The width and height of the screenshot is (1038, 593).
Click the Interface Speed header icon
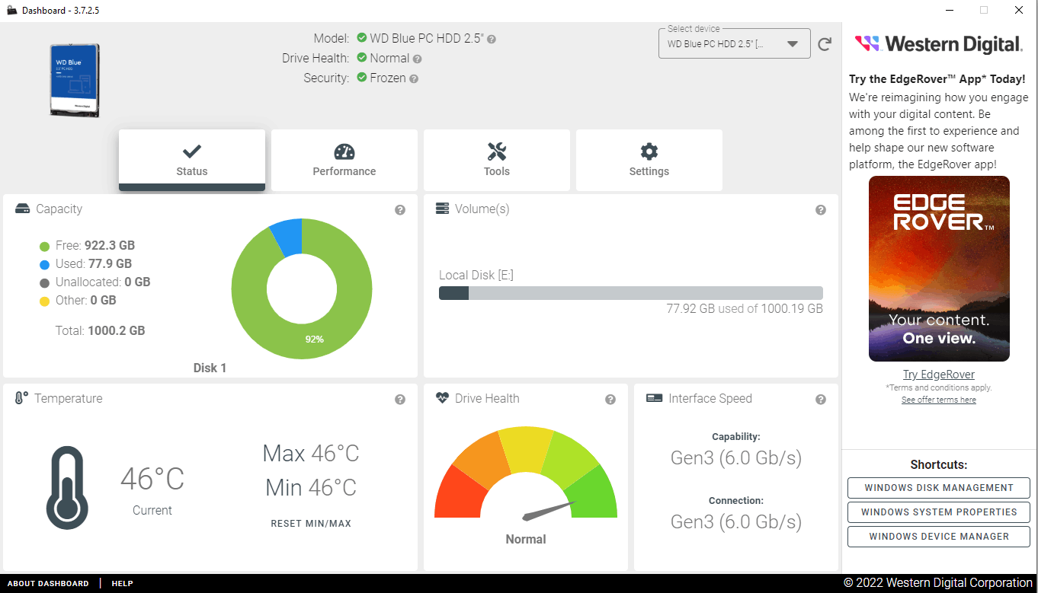coord(654,398)
